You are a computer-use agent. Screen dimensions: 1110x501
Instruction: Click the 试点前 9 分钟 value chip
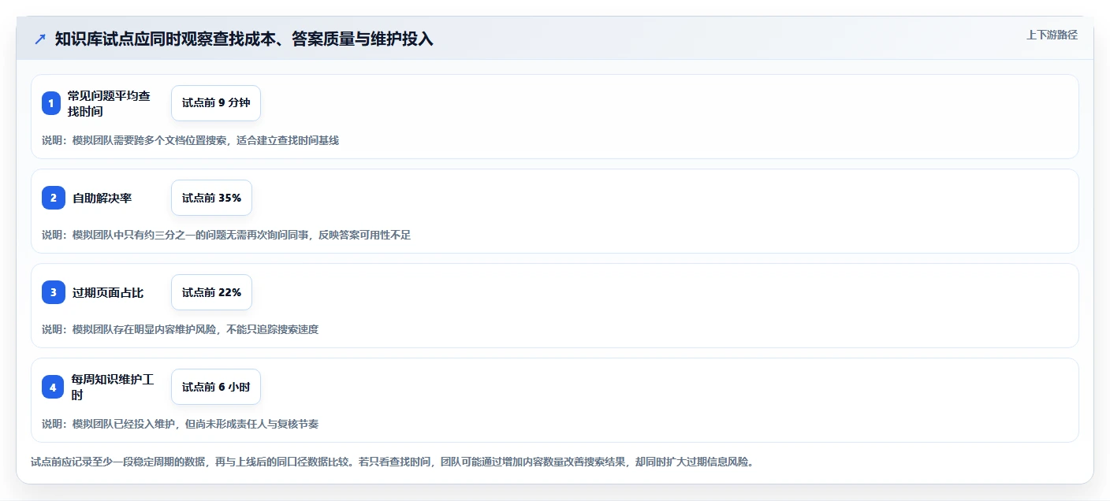(x=216, y=103)
